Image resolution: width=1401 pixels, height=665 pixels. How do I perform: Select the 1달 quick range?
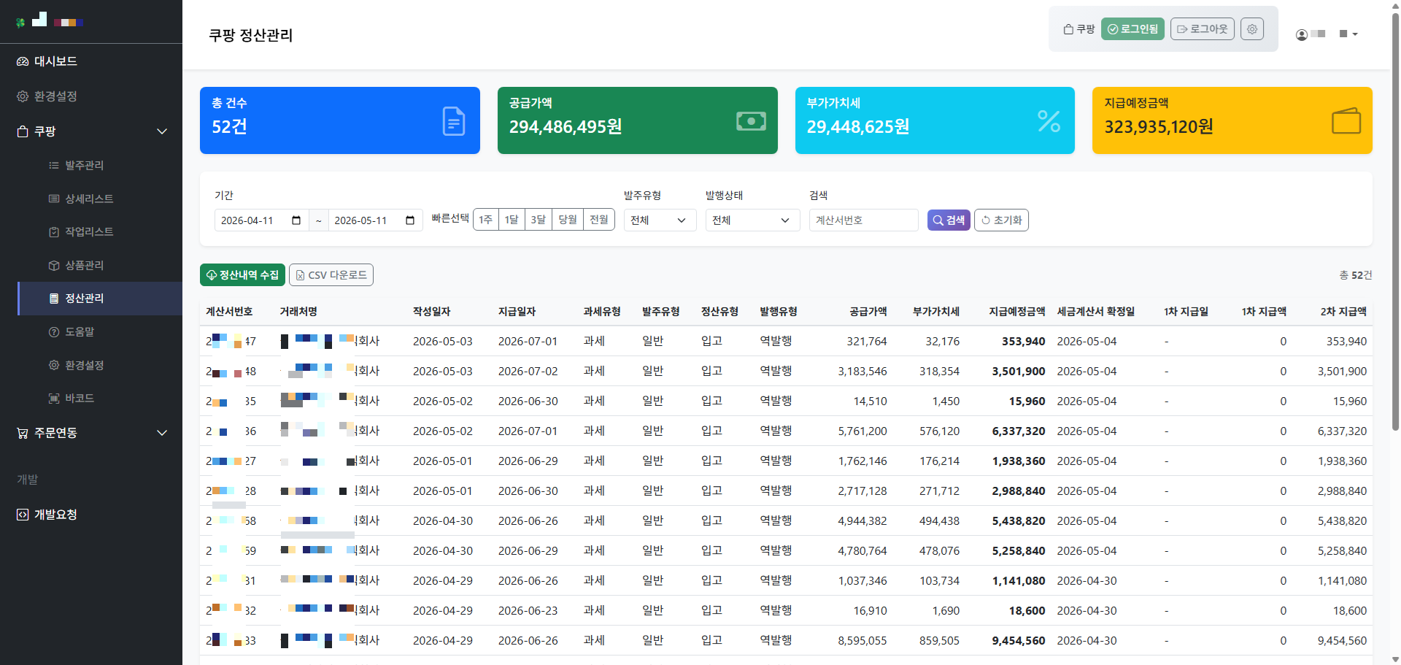tap(512, 220)
